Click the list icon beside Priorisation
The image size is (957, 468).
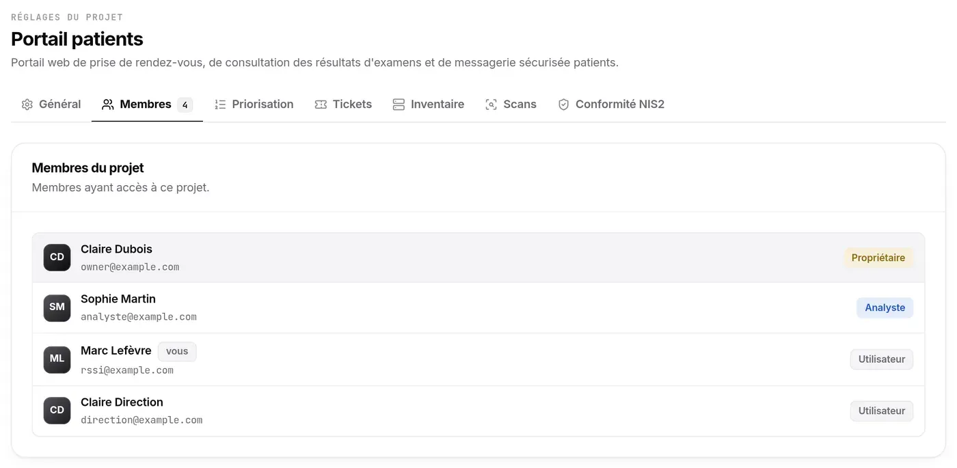pos(220,105)
